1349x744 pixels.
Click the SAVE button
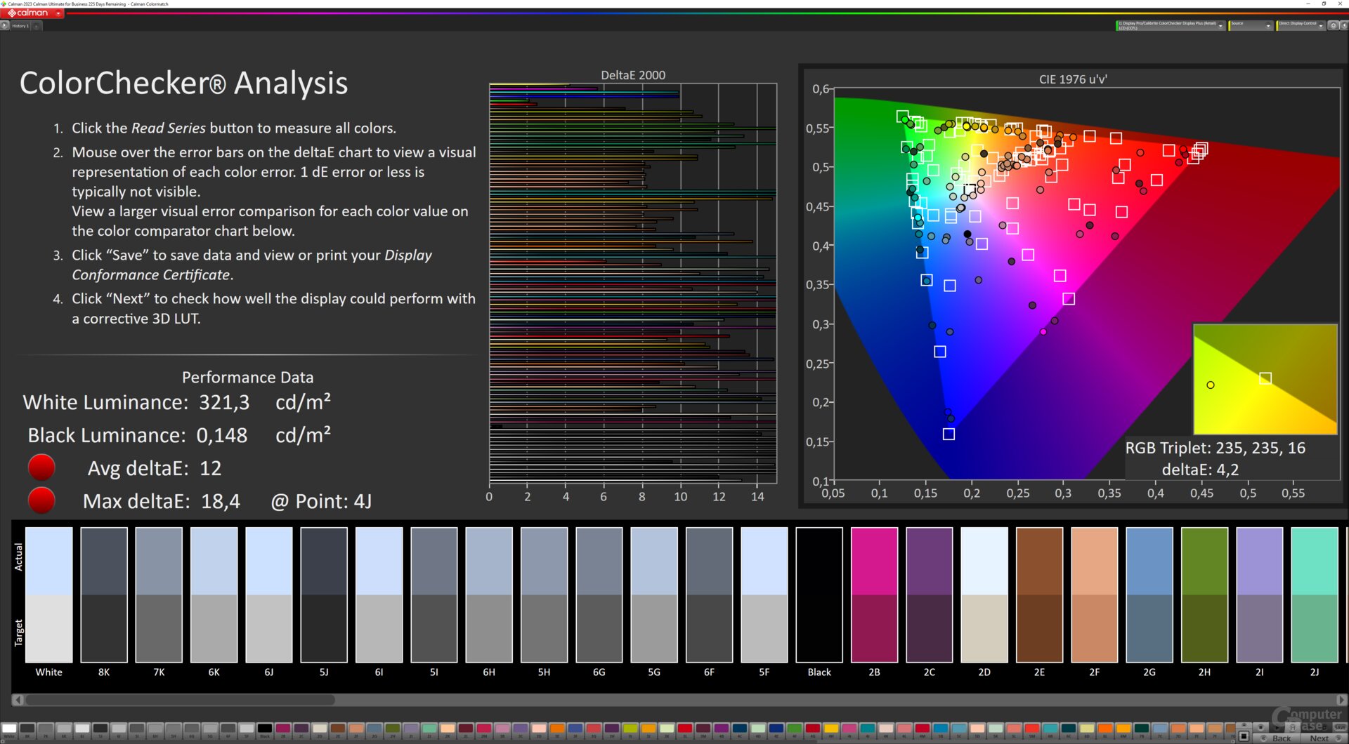[1340, 727]
